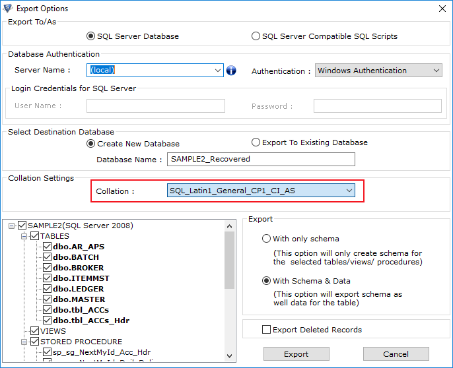
Task: Choose Export To Existing Database radio button
Action: pyautogui.click(x=256, y=142)
